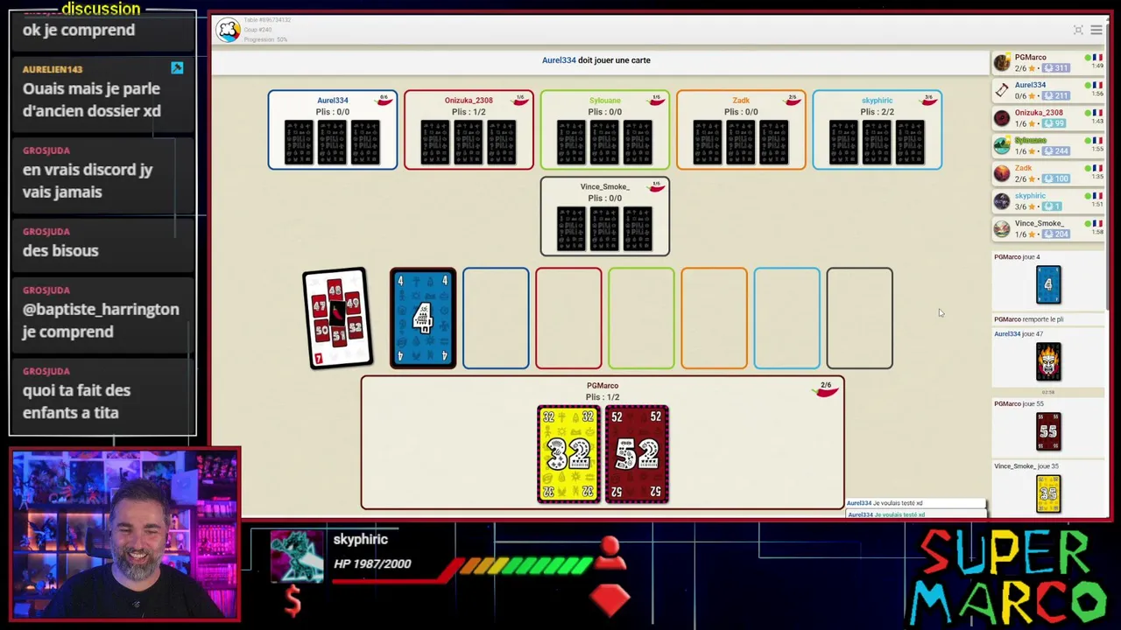Click the red score card pile showing 47-52
The height and width of the screenshot is (630, 1121).
click(x=335, y=318)
